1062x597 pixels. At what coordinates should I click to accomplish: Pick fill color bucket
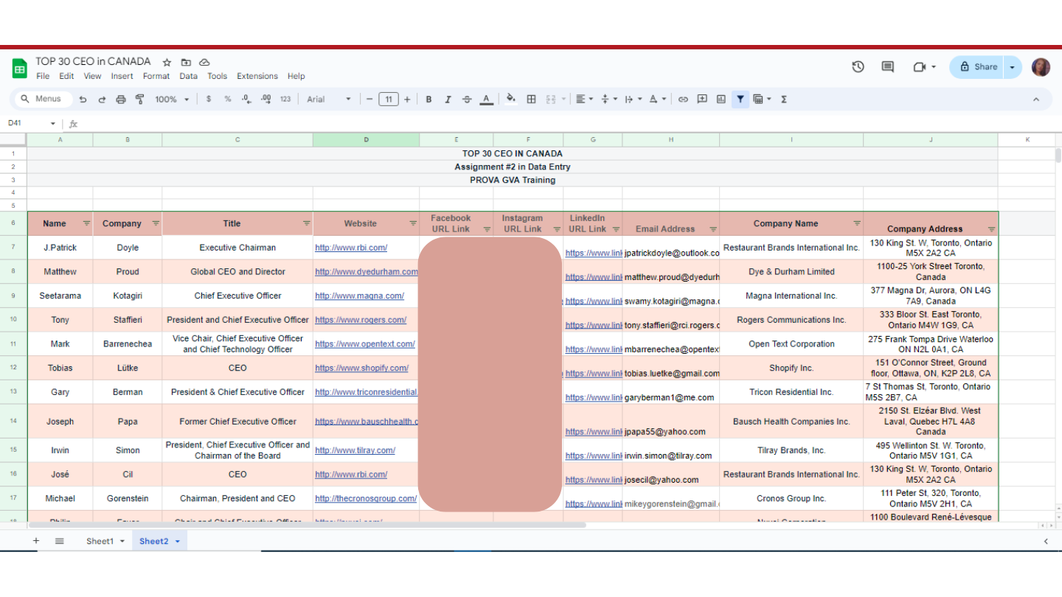[511, 99]
